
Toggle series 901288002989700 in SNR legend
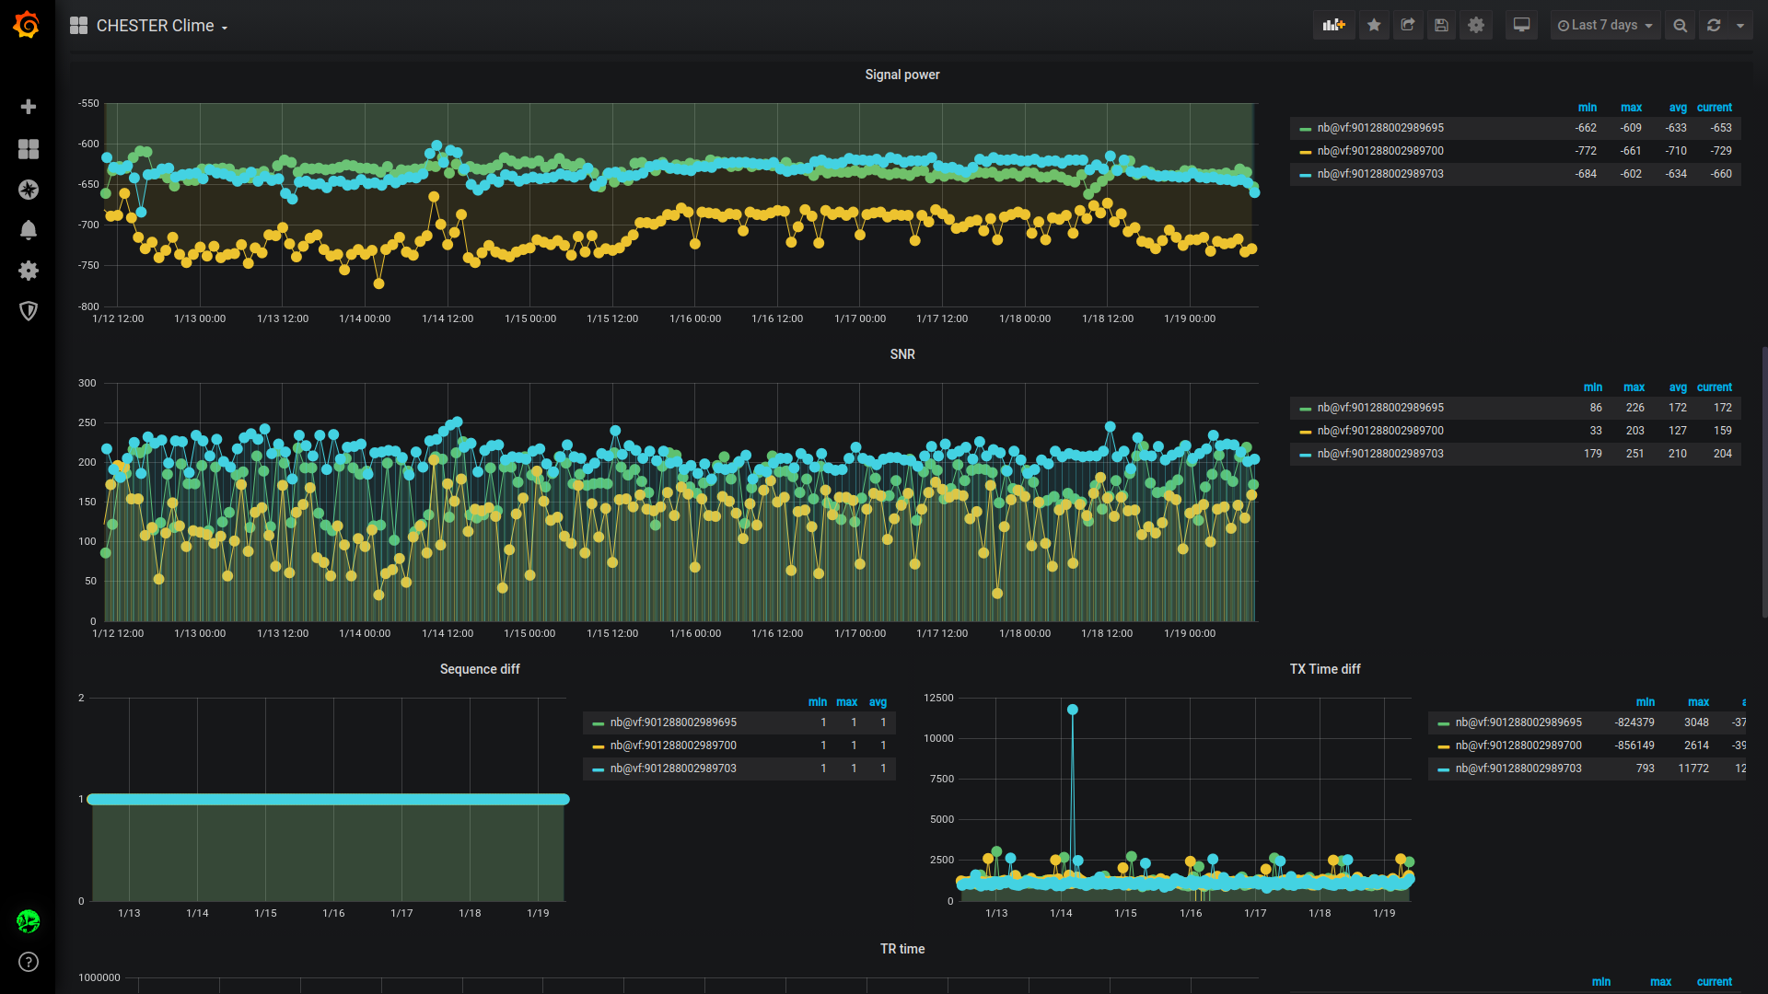[x=1379, y=431]
